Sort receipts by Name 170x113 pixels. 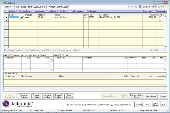[47, 11]
